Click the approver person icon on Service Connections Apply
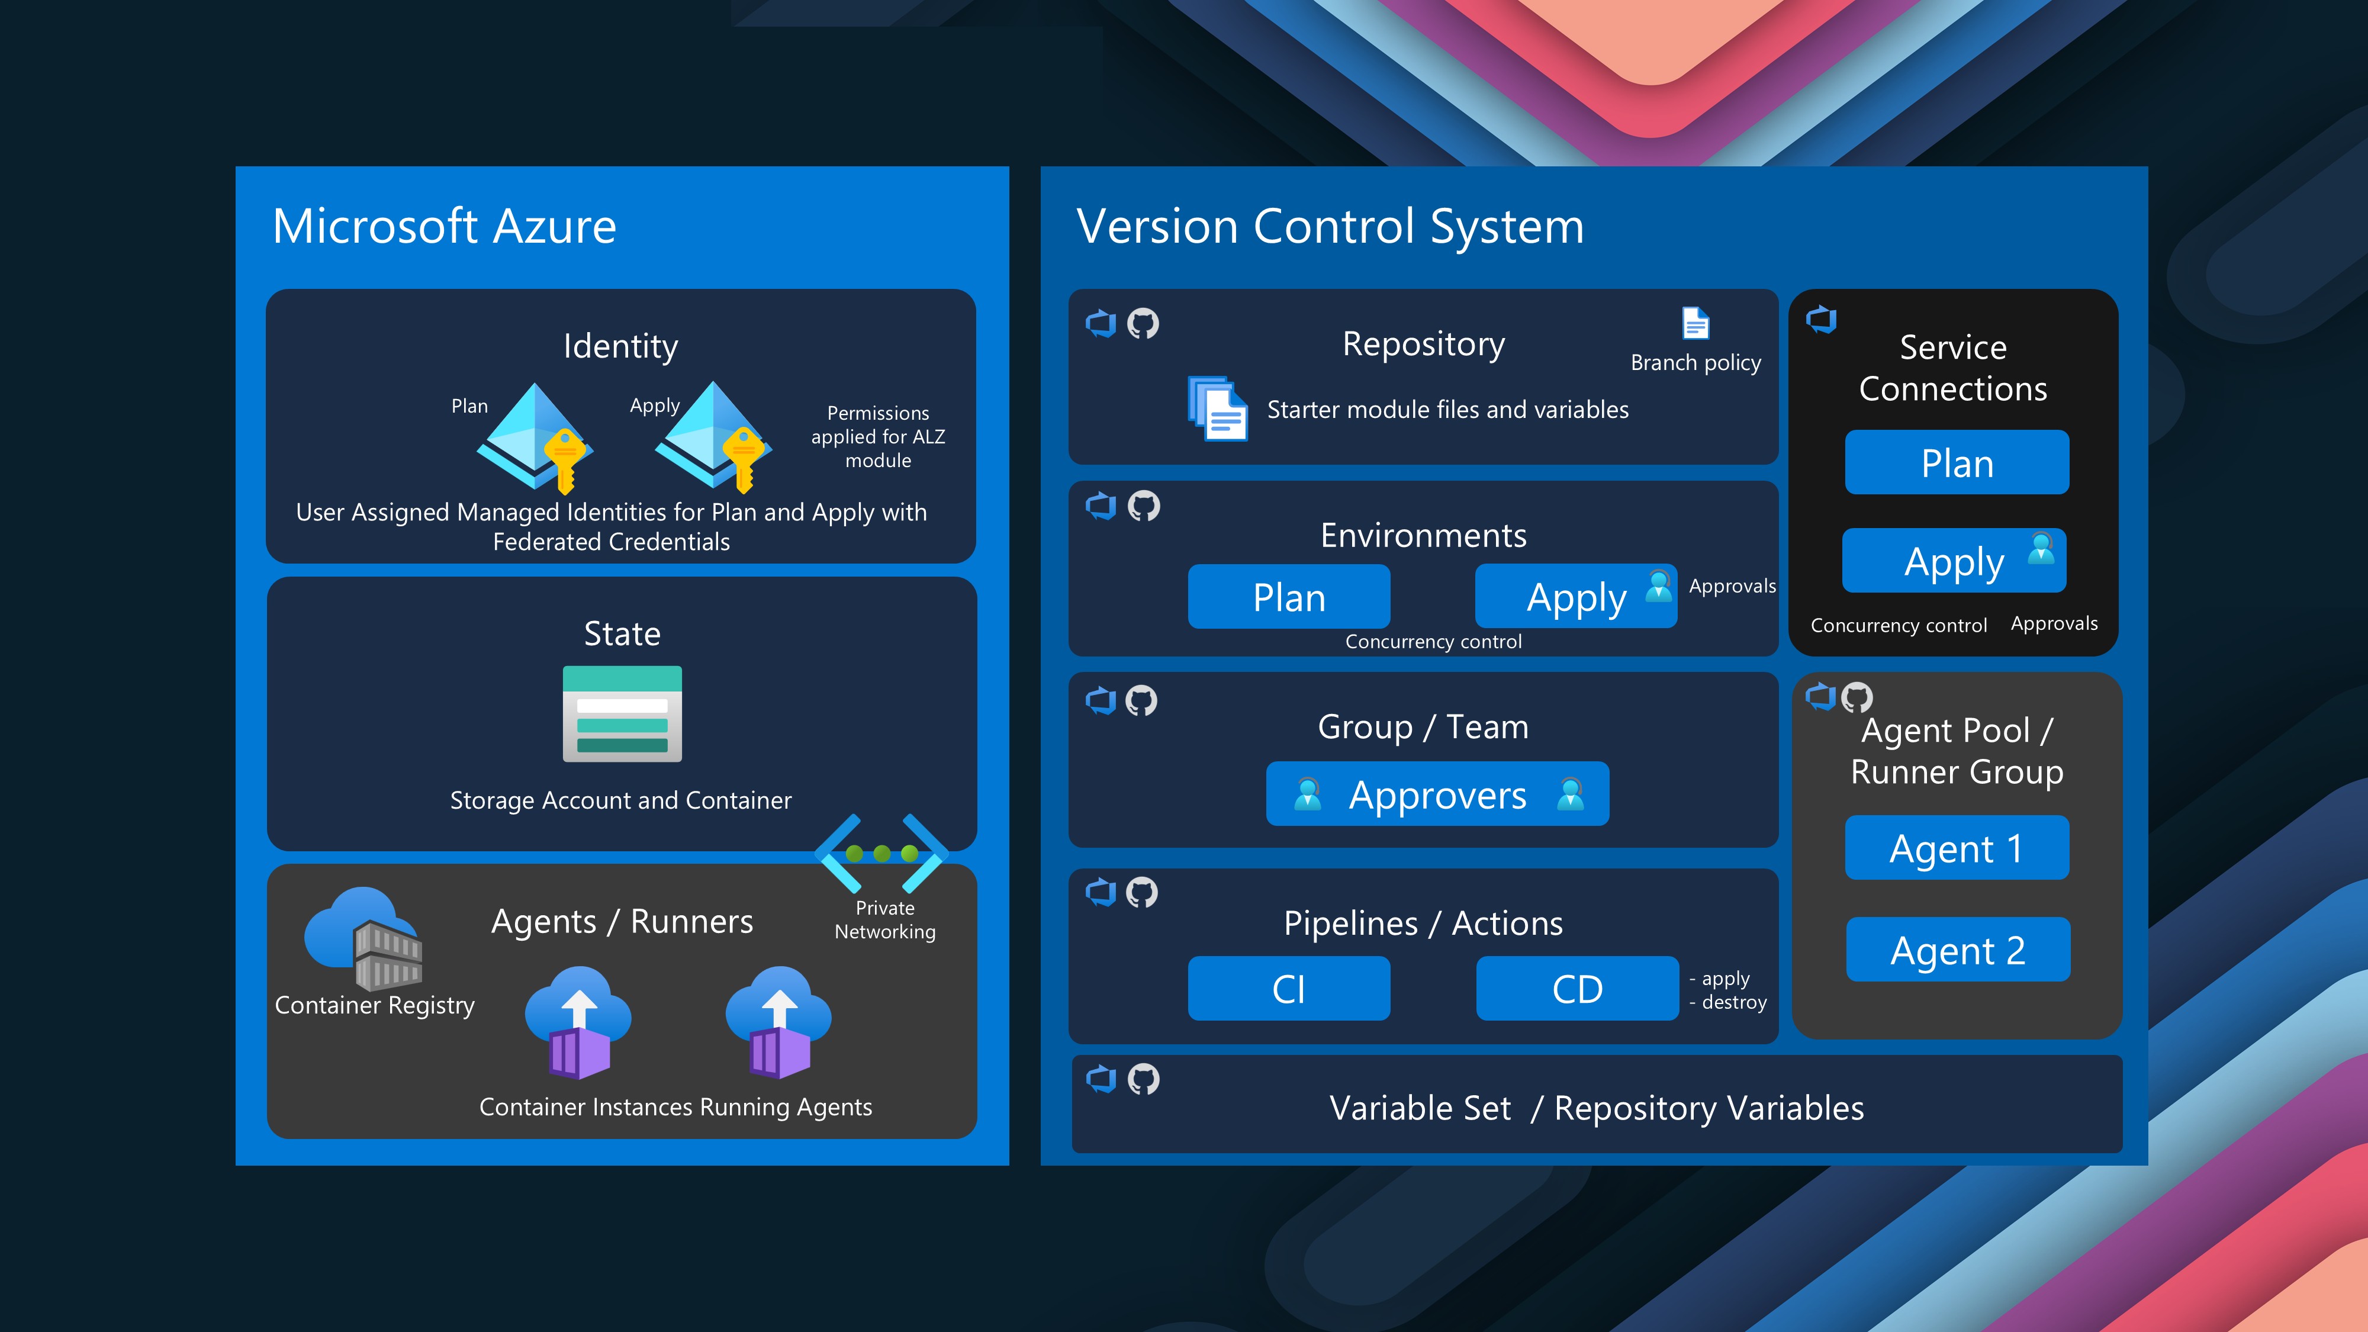This screenshot has width=2368, height=1332. (2042, 549)
